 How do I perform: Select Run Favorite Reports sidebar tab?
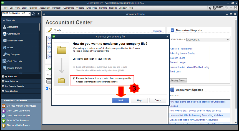pyautogui.click(x=21, y=86)
